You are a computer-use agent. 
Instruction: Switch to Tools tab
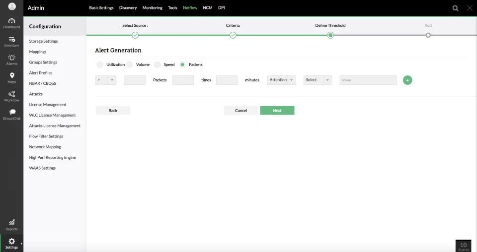(172, 7)
